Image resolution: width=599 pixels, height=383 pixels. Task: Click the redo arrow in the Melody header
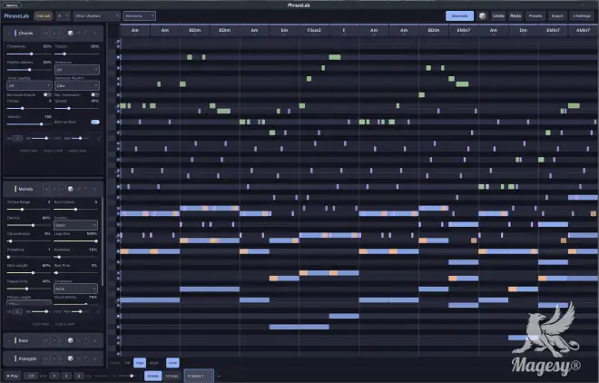pos(86,189)
